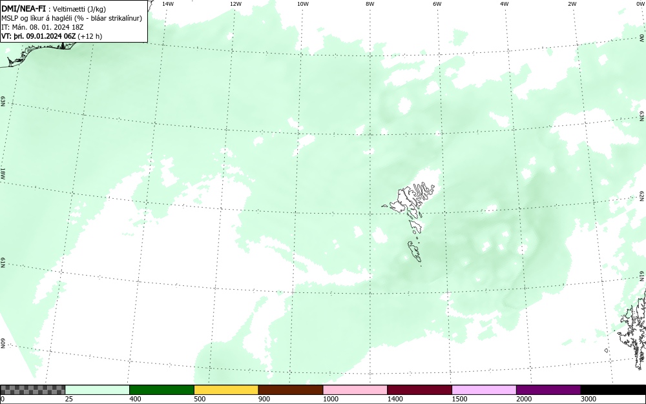The image size is (646, 404).
Task: Select the "10W" longitude label
Action: click(303, 4)
